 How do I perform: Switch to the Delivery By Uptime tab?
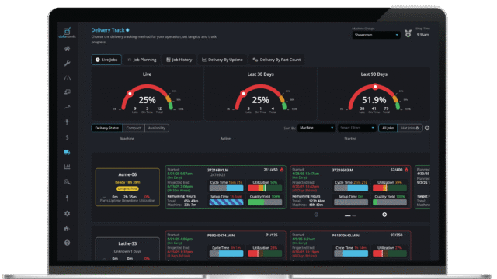point(223,60)
